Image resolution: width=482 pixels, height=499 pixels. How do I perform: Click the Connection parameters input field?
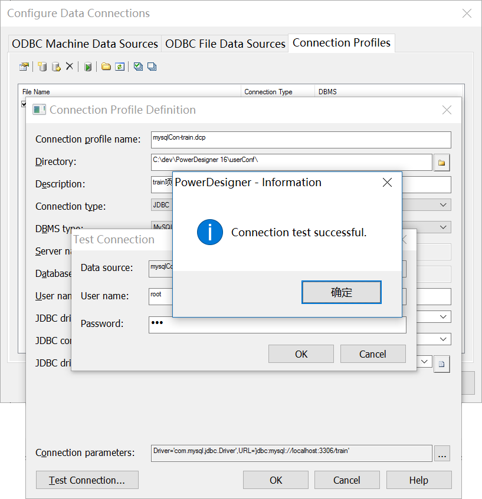289,453
